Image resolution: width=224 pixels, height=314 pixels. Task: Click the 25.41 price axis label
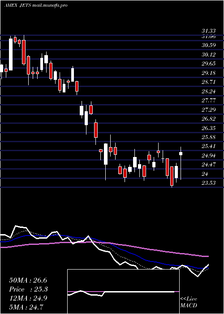click(208, 146)
